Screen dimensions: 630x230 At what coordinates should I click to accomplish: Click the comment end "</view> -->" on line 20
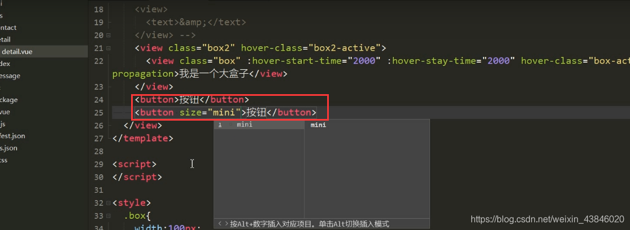click(x=166, y=36)
